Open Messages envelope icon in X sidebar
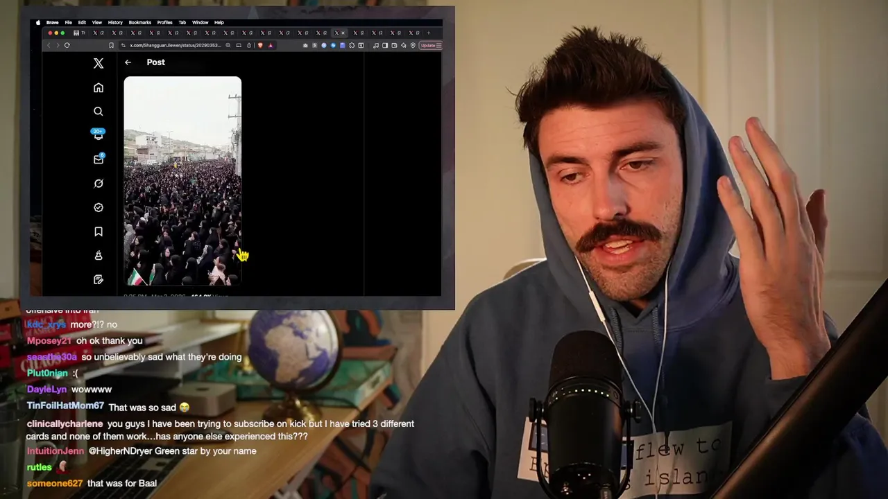Screen dimensions: 888x499 (x=99, y=159)
